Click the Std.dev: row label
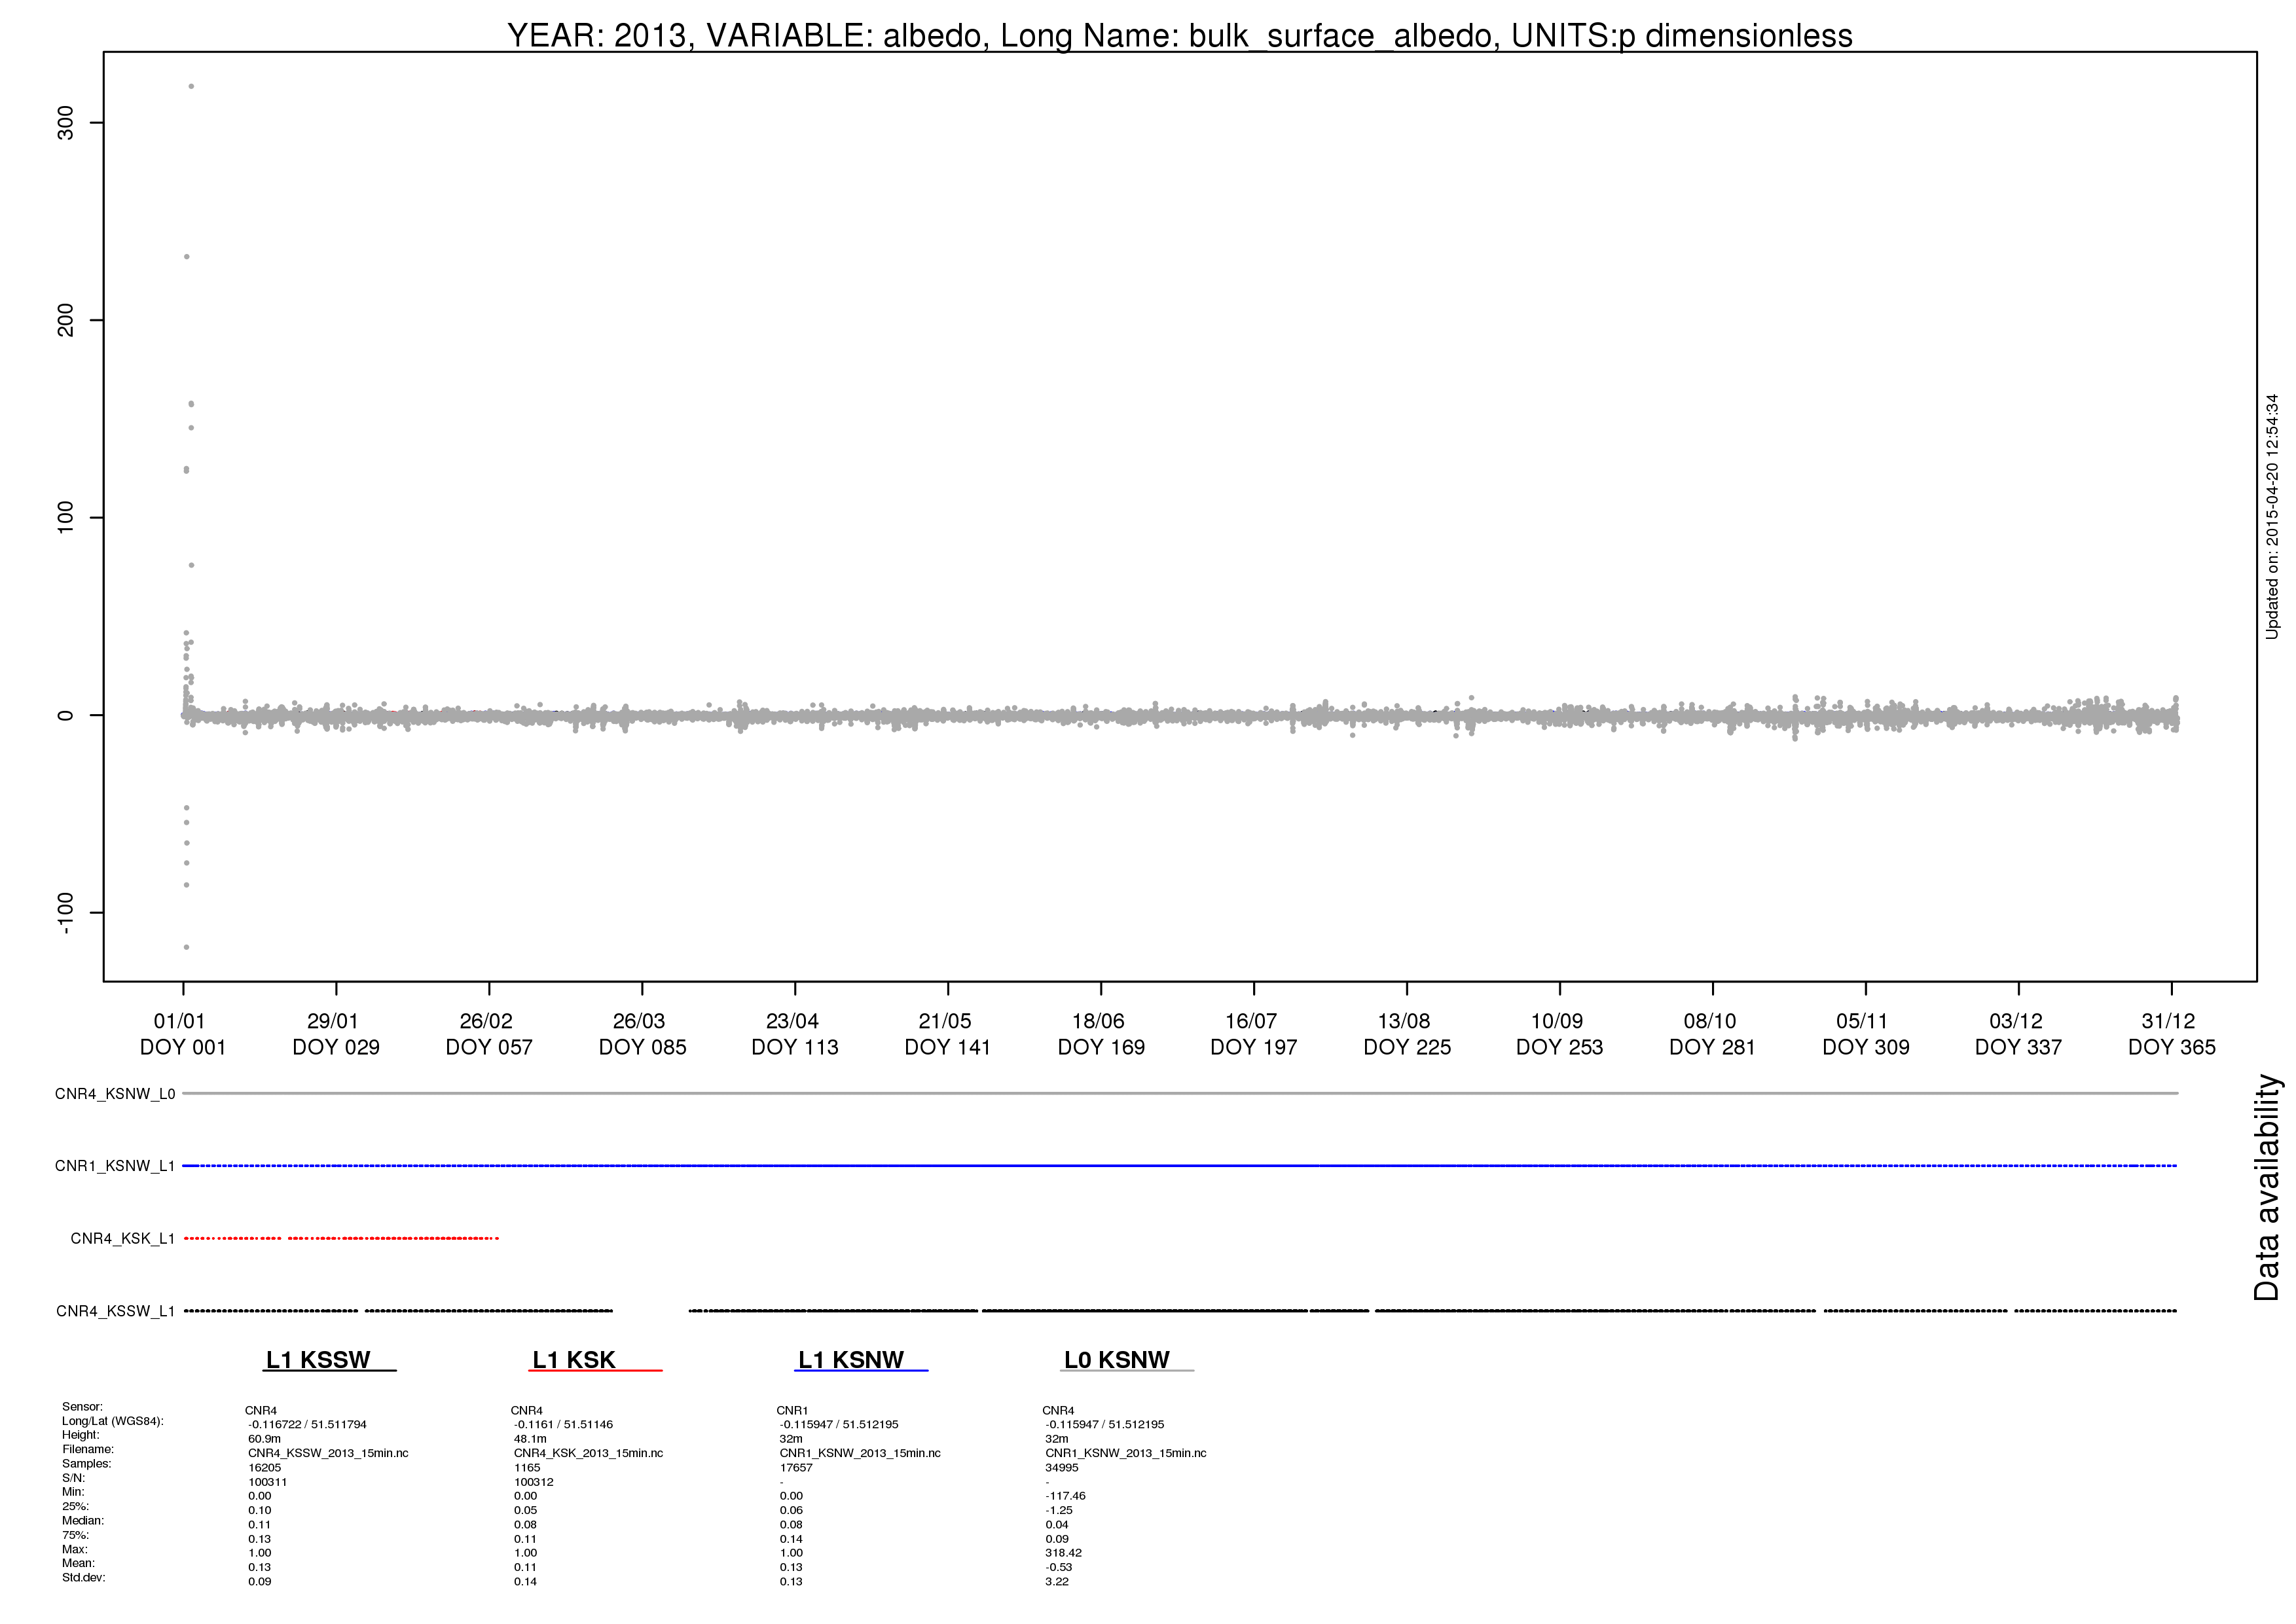The height and width of the screenshot is (1624, 2296). tap(84, 1578)
